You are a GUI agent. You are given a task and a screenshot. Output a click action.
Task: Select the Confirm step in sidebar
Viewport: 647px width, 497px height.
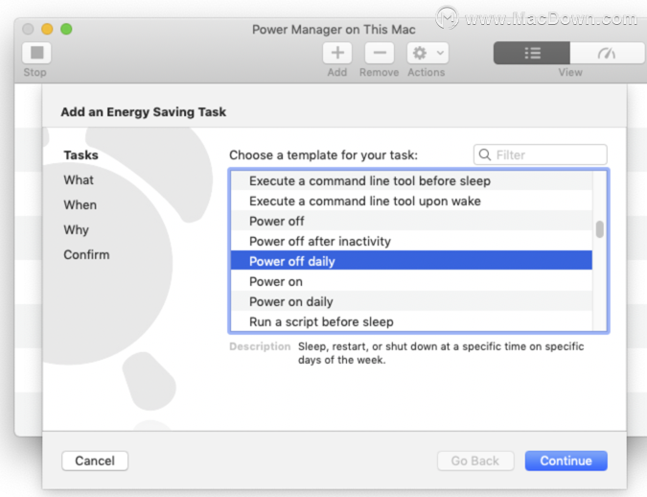pyautogui.click(x=86, y=254)
